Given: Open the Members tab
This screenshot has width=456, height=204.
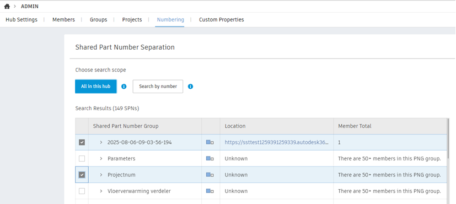Looking at the screenshot, I should (64, 20).
